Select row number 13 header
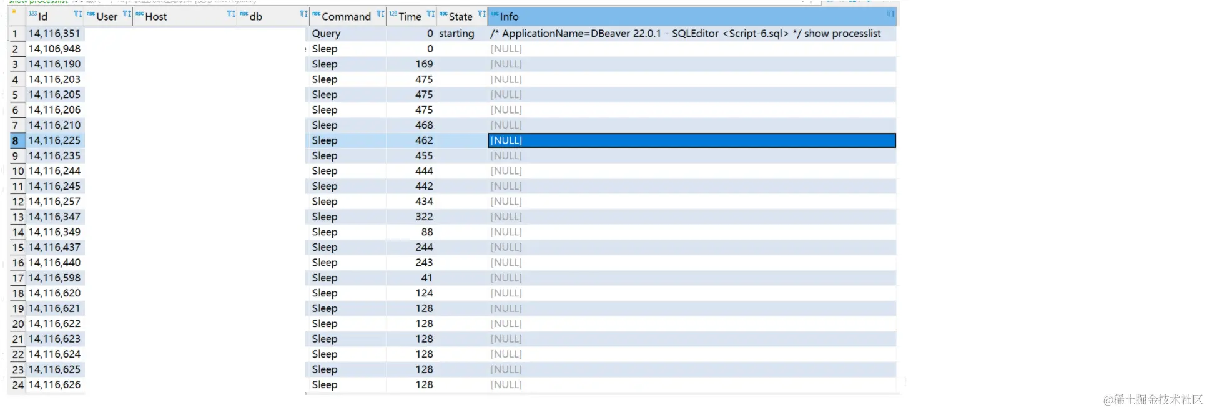The width and height of the screenshot is (1207, 410). (x=17, y=217)
